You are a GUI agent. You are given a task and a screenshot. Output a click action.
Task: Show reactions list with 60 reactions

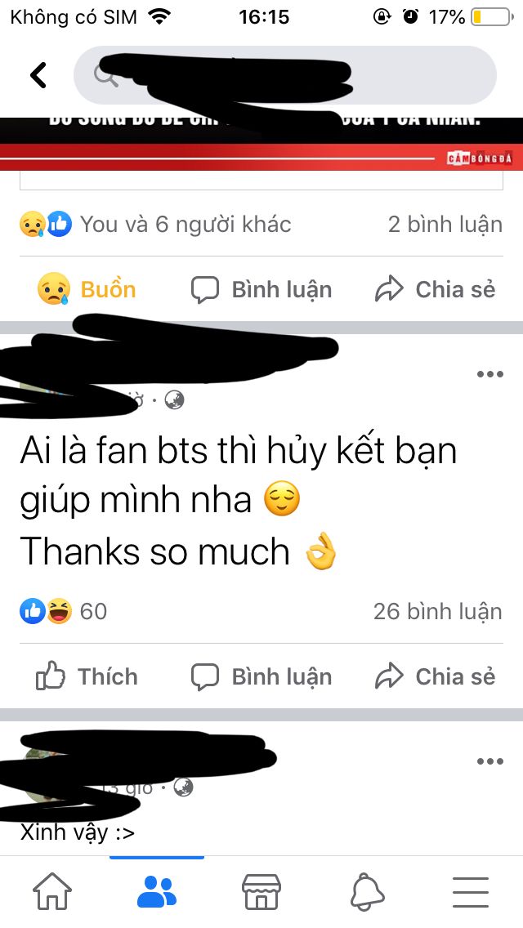(x=64, y=611)
